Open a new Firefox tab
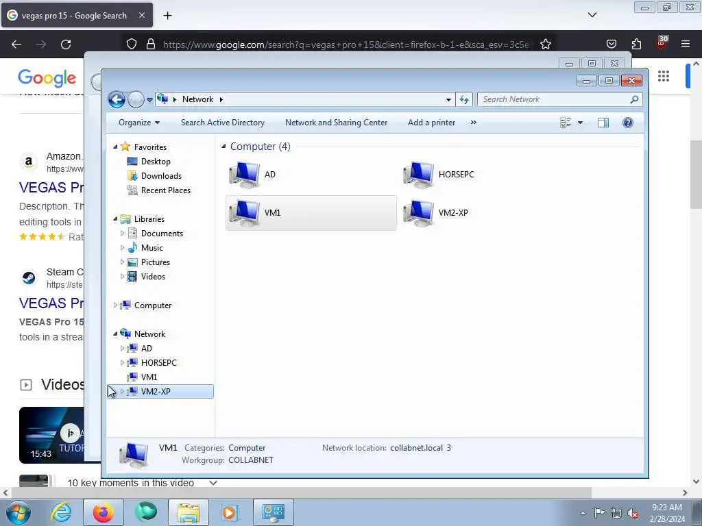 [x=167, y=16]
